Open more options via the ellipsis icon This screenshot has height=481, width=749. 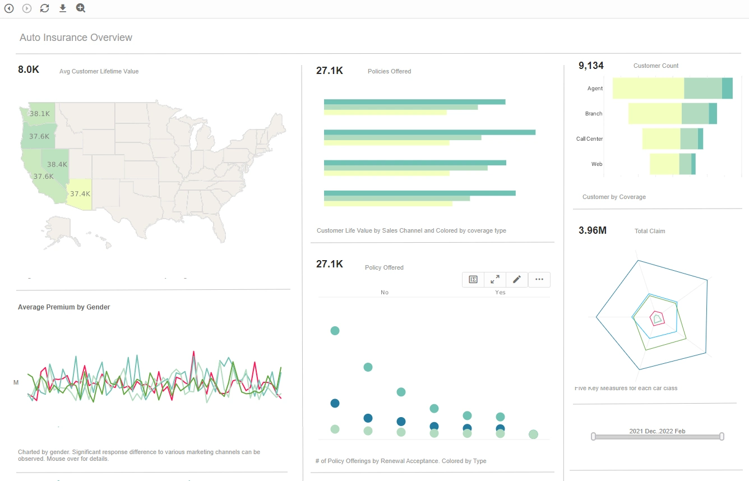coord(539,279)
